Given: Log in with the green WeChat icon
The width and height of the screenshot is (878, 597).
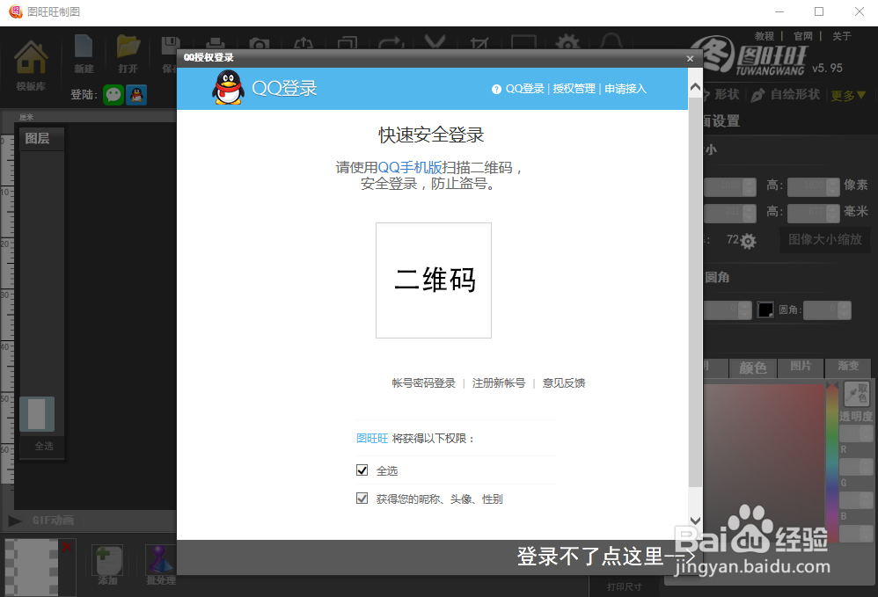Looking at the screenshot, I should tap(113, 95).
